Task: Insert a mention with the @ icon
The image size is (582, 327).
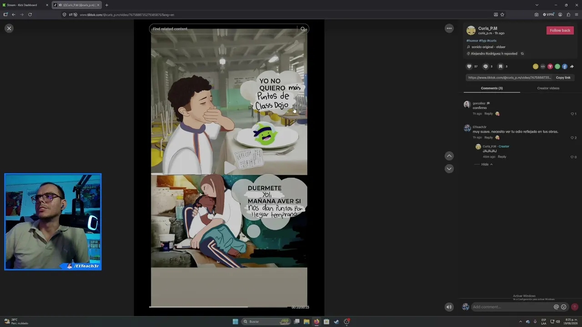Action: click(556, 307)
